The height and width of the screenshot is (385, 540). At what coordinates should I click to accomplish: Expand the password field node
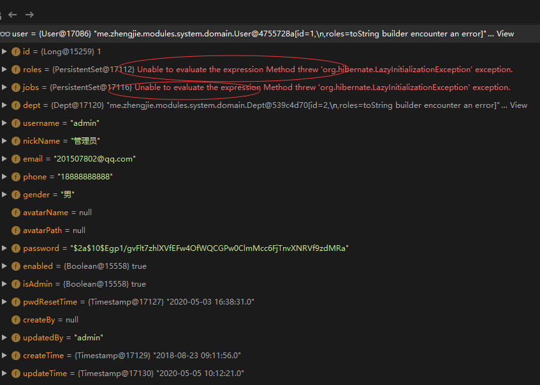point(4,248)
